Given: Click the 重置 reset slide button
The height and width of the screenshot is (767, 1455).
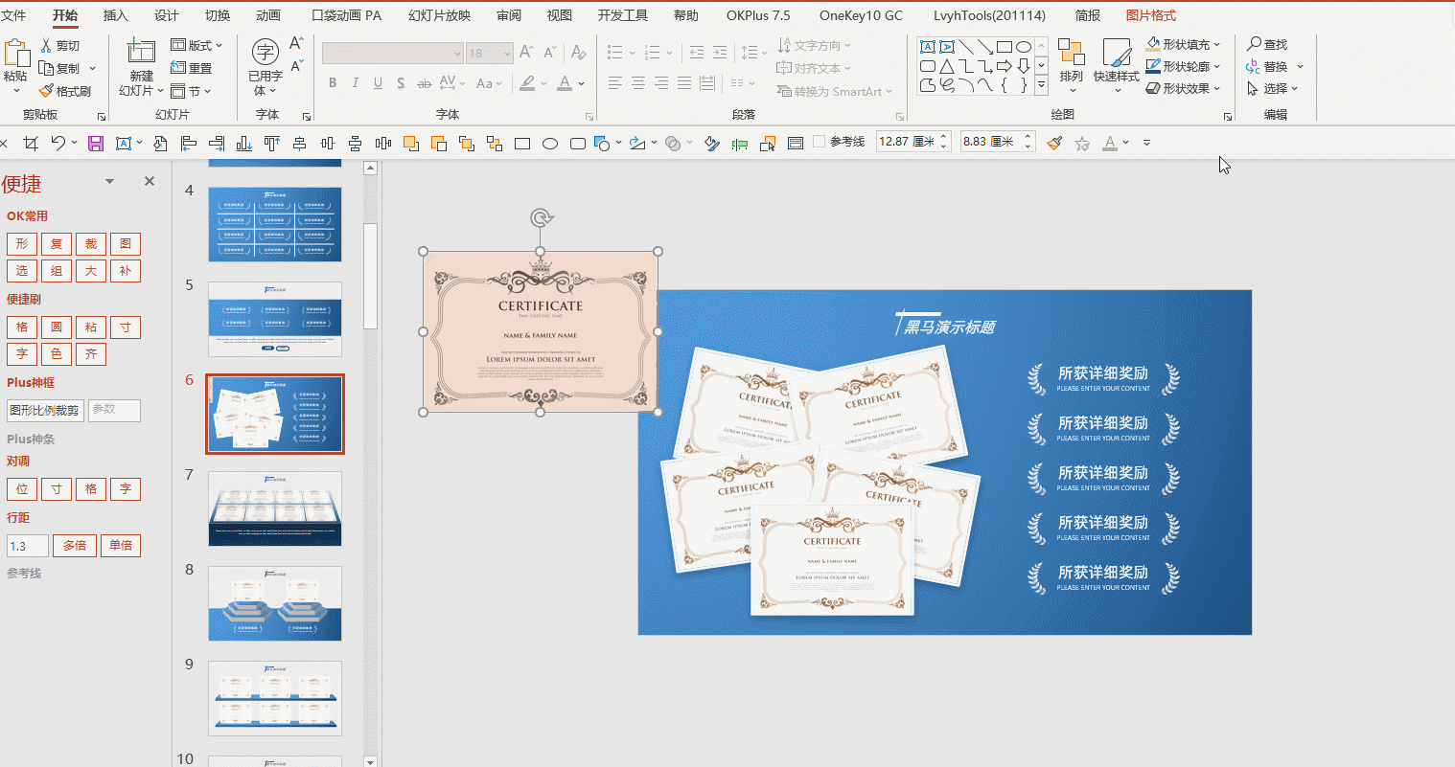Looking at the screenshot, I should 192,68.
